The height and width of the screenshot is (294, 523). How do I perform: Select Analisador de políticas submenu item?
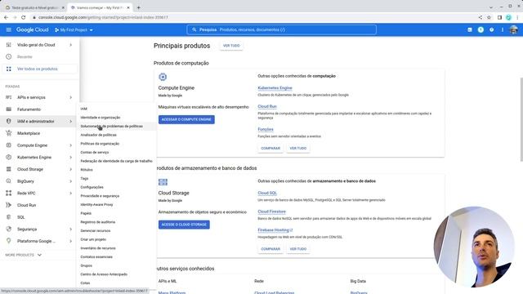point(98,135)
